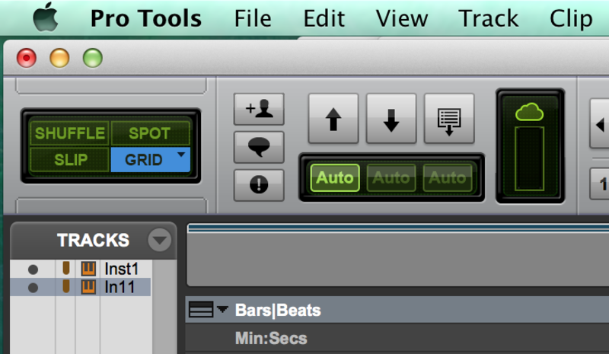609x354 pixels.
Task: Click the exclamation alert icon button
Action: coord(259,185)
